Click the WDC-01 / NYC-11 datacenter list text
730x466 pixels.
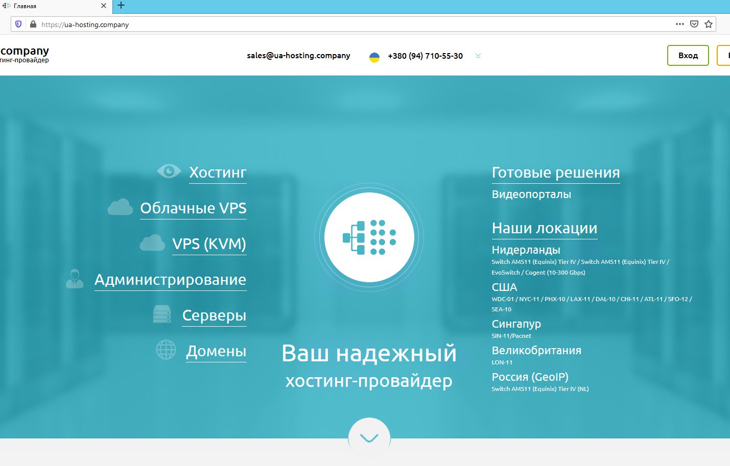pyautogui.click(x=592, y=304)
